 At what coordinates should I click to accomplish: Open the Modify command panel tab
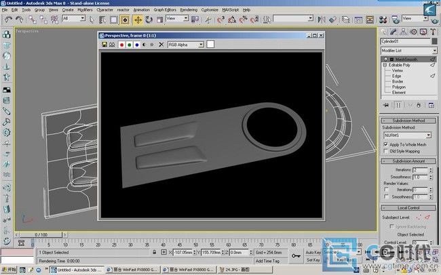tap(394, 32)
